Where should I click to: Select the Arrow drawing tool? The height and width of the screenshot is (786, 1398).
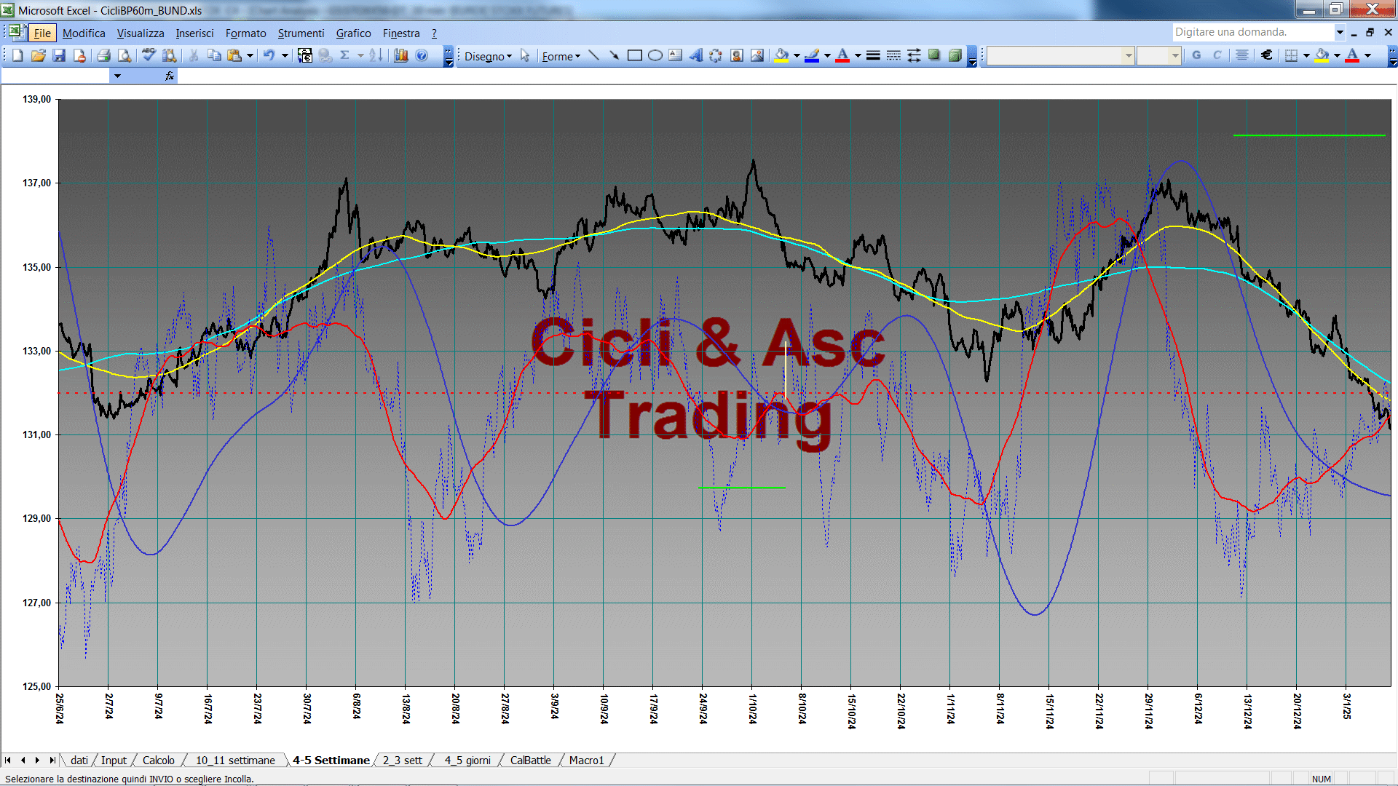[x=615, y=55]
